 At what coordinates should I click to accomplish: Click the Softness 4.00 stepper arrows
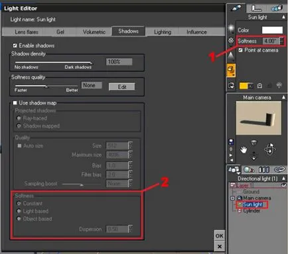coord(281,41)
